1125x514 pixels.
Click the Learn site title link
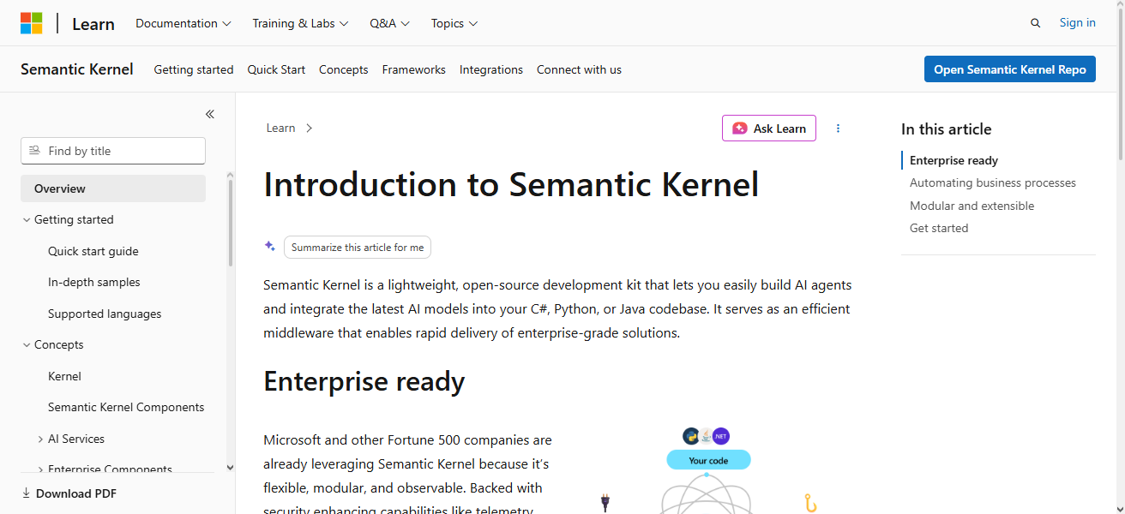tap(93, 24)
